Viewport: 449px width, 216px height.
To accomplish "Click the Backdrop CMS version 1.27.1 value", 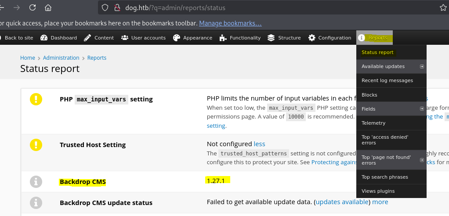I will coord(216,180).
